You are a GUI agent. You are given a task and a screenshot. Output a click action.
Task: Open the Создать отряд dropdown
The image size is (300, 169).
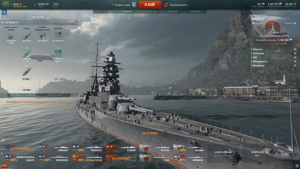[121, 5]
